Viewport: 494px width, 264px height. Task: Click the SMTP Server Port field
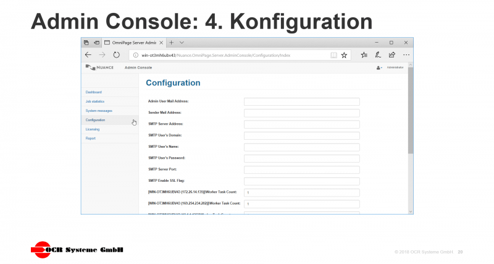pyautogui.click(x=302, y=169)
